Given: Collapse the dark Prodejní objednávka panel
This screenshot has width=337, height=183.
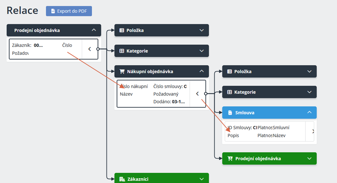Looking at the screenshot, I should pos(94,30).
